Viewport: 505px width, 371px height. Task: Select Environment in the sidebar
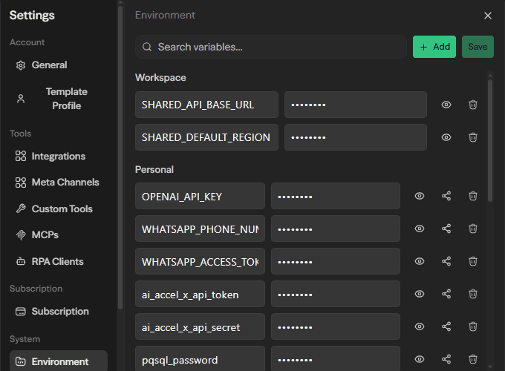point(59,361)
